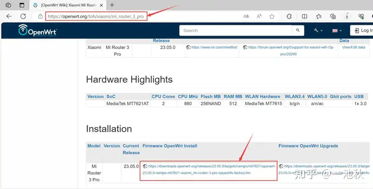Image resolution: width=373 pixels, height=189 pixels.
Task: Add page to favorites star icon
Action: [x=271, y=17]
